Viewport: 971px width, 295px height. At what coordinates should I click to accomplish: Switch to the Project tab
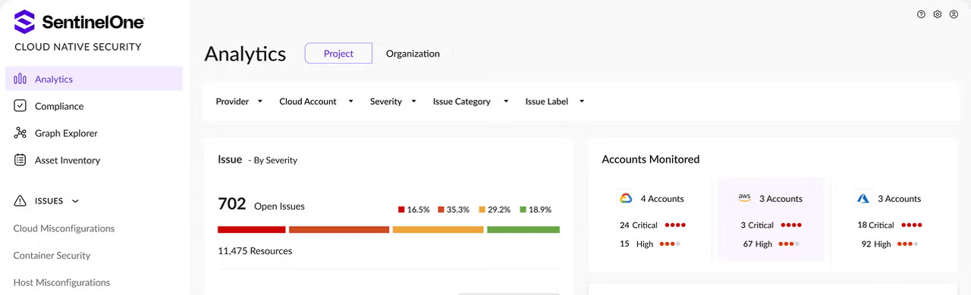(338, 54)
